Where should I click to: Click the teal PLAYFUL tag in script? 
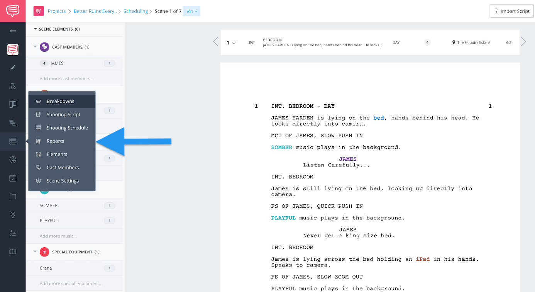click(283, 218)
